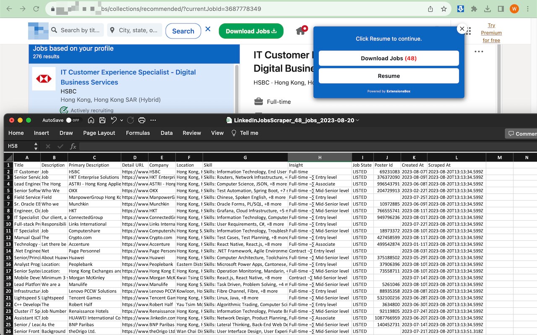Open Chrome's Extensions puzzle menu

tap(474, 9)
